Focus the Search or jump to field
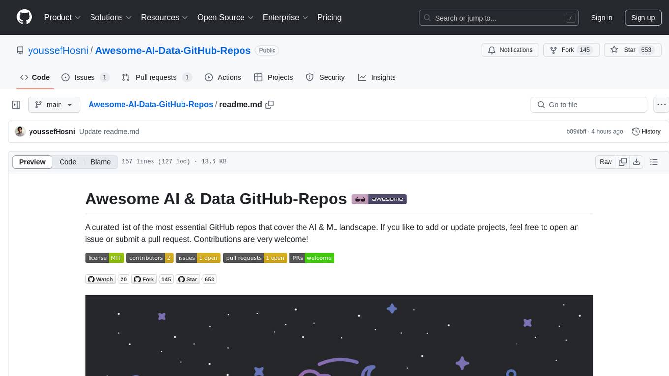 click(x=499, y=18)
